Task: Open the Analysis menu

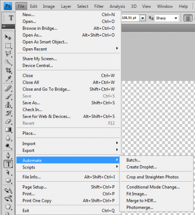Action: [117, 6]
